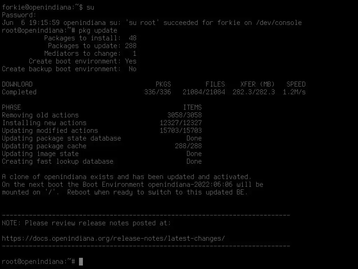Click the DOWNLOAD column header
Screen dimensions: 358x269
[x=17, y=84]
